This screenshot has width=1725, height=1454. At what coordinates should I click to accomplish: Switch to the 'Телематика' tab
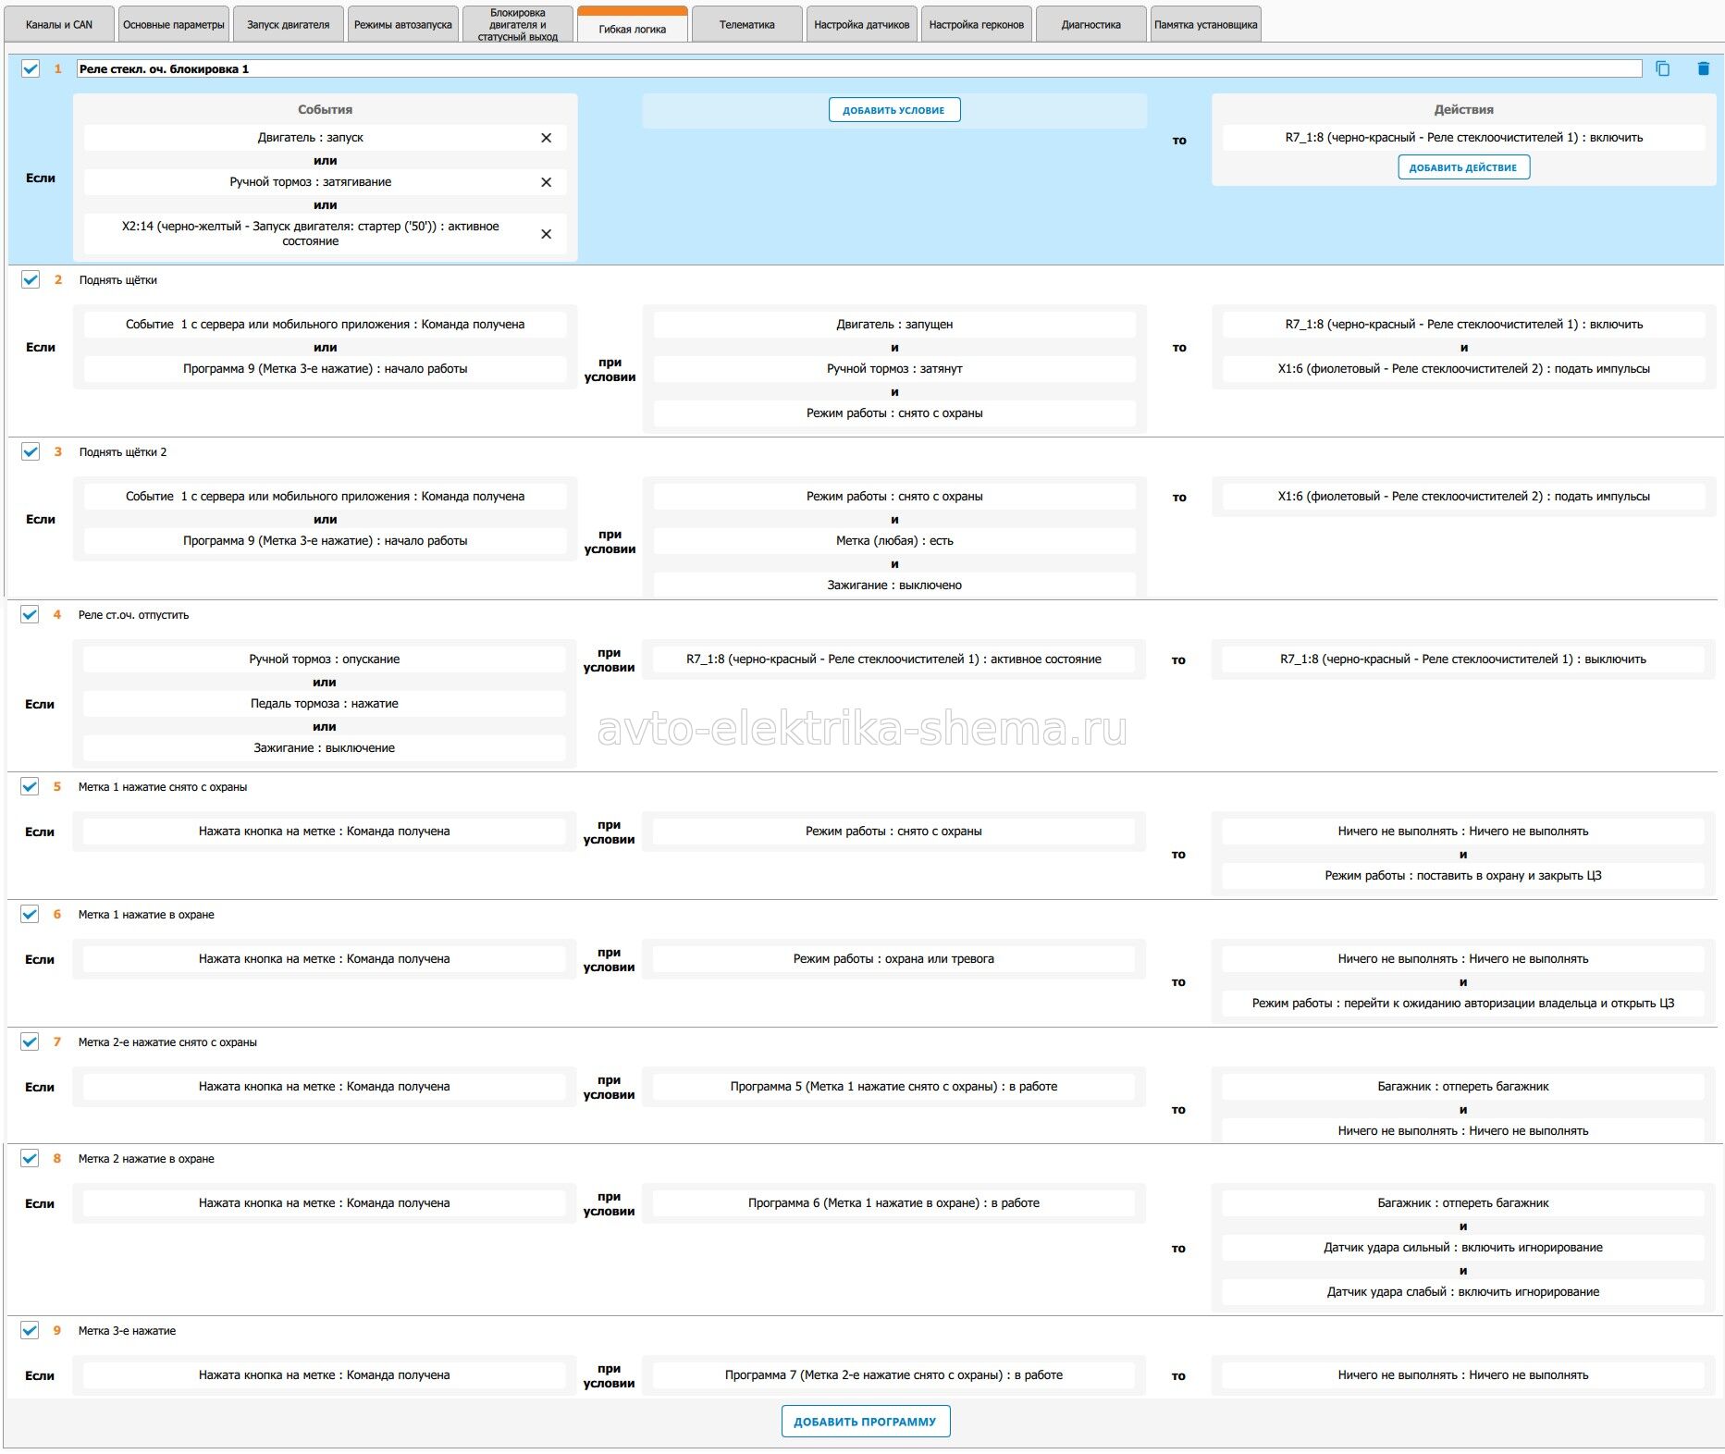[x=746, y=25]
